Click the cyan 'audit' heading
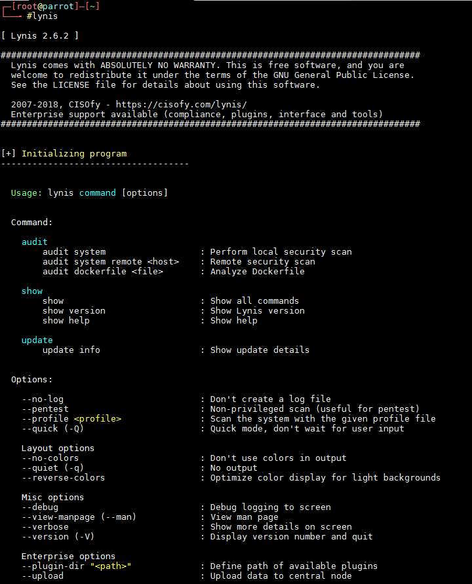Viewport: 472px width, 584px height. coord(34,242)
